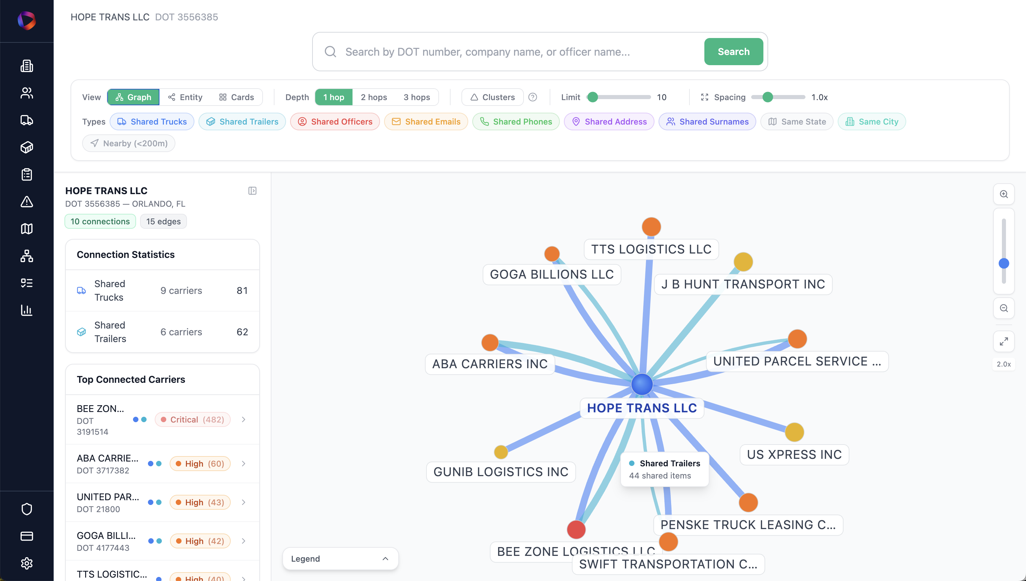Click the 10 connections badge

click(100, 221)
